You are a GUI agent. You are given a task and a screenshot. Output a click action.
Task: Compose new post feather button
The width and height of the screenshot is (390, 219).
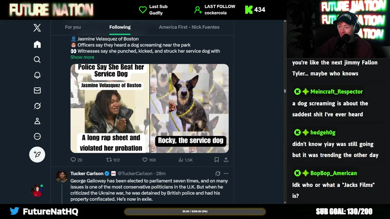37,154
